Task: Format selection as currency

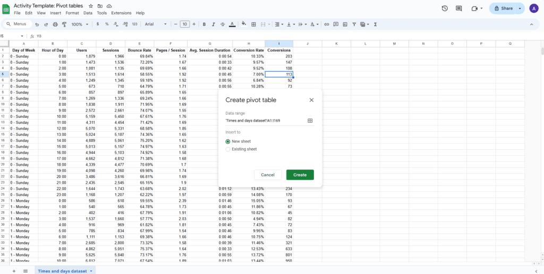Action: point(98,24)
